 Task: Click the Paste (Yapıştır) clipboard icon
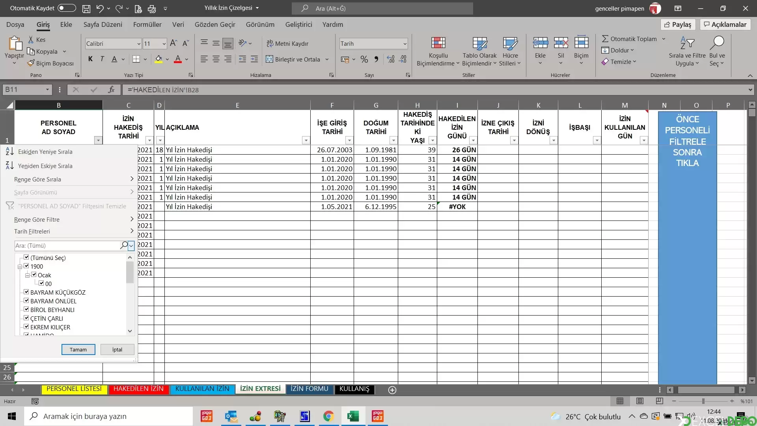[x=15, y=43]
